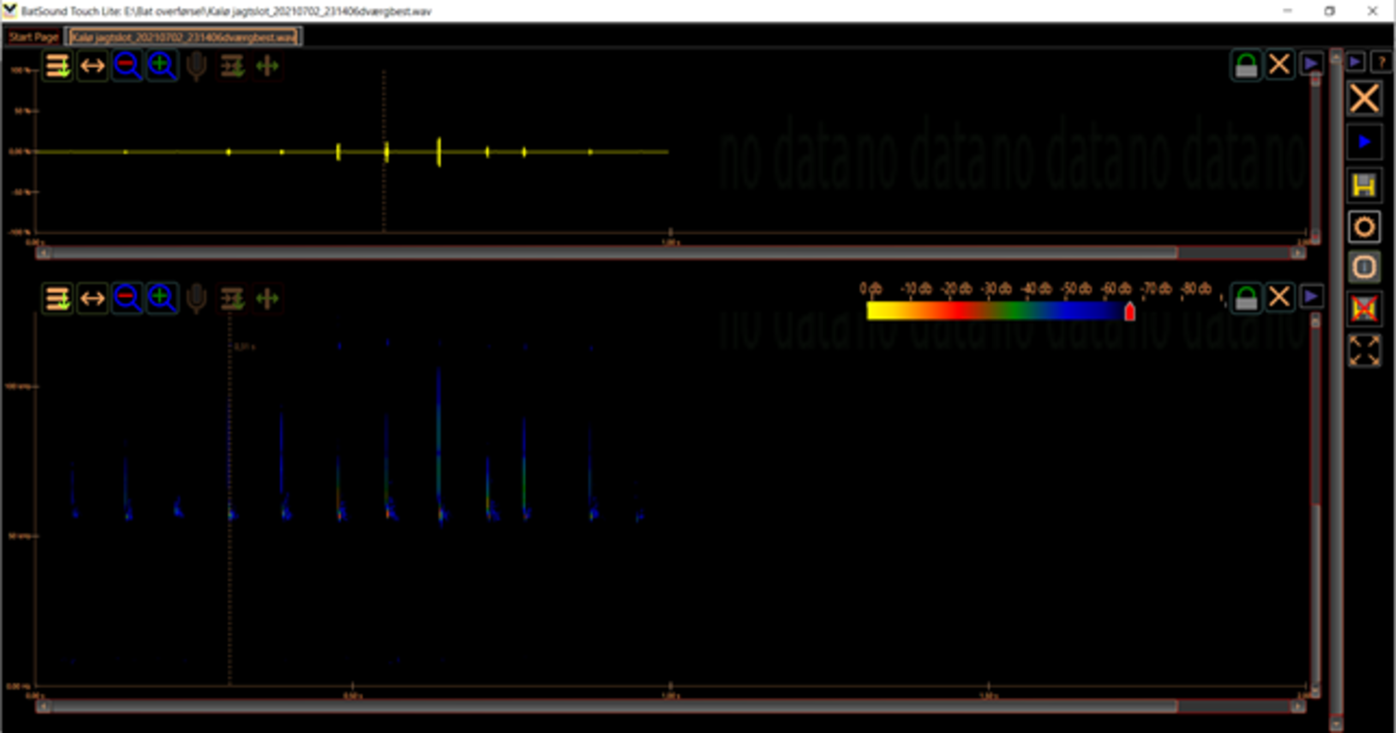Select the Kalø jagtslot wav file tab
Viewport: 1396px width, 733px height.
183,37
